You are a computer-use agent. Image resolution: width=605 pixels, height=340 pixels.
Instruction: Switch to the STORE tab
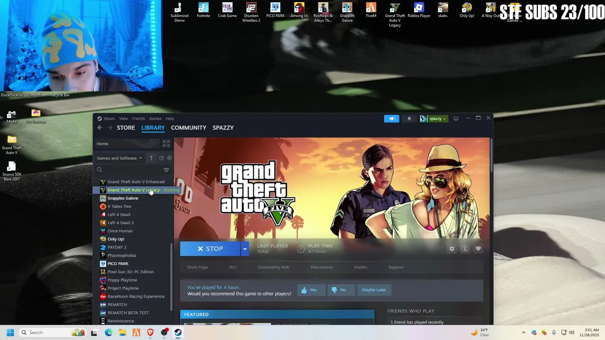pyautogui.click(x=126, y=127)
